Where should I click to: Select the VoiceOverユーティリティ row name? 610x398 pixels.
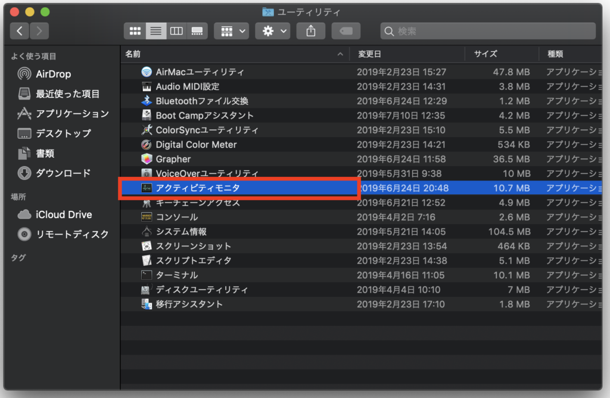click(x=207, y=173)
